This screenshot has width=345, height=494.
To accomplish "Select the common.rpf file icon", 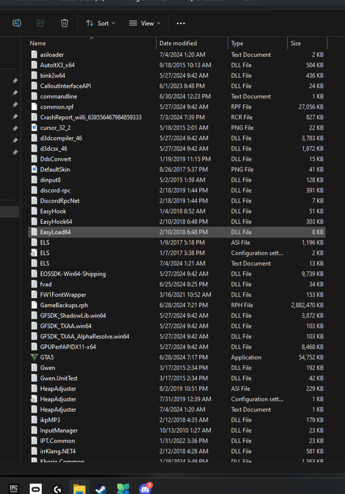I will (x=34, y=107).
